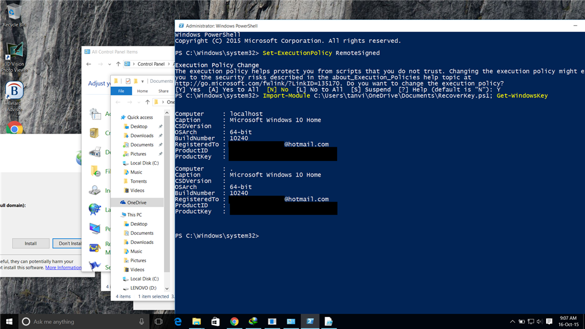Select LENOVO (D:) drive in the navigation pane
Viewport: 585px width, 329px height.
point(143,288)
